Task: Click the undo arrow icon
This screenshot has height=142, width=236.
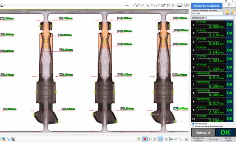Action: point(153,6)
